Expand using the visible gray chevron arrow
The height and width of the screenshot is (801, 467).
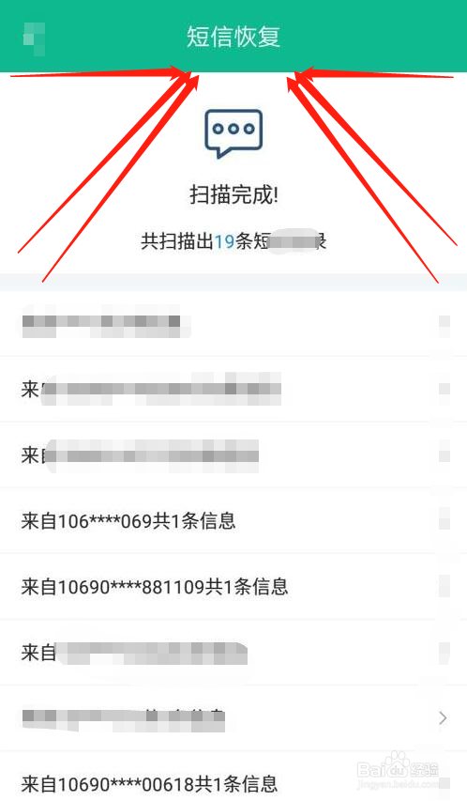[443, 718]
